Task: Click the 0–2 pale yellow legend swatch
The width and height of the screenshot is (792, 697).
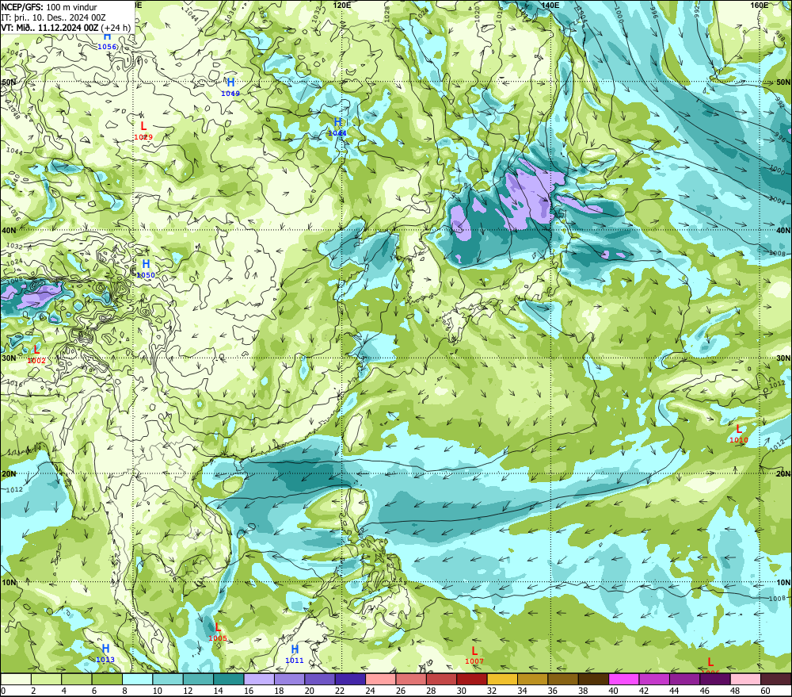Action: (16, 679)
